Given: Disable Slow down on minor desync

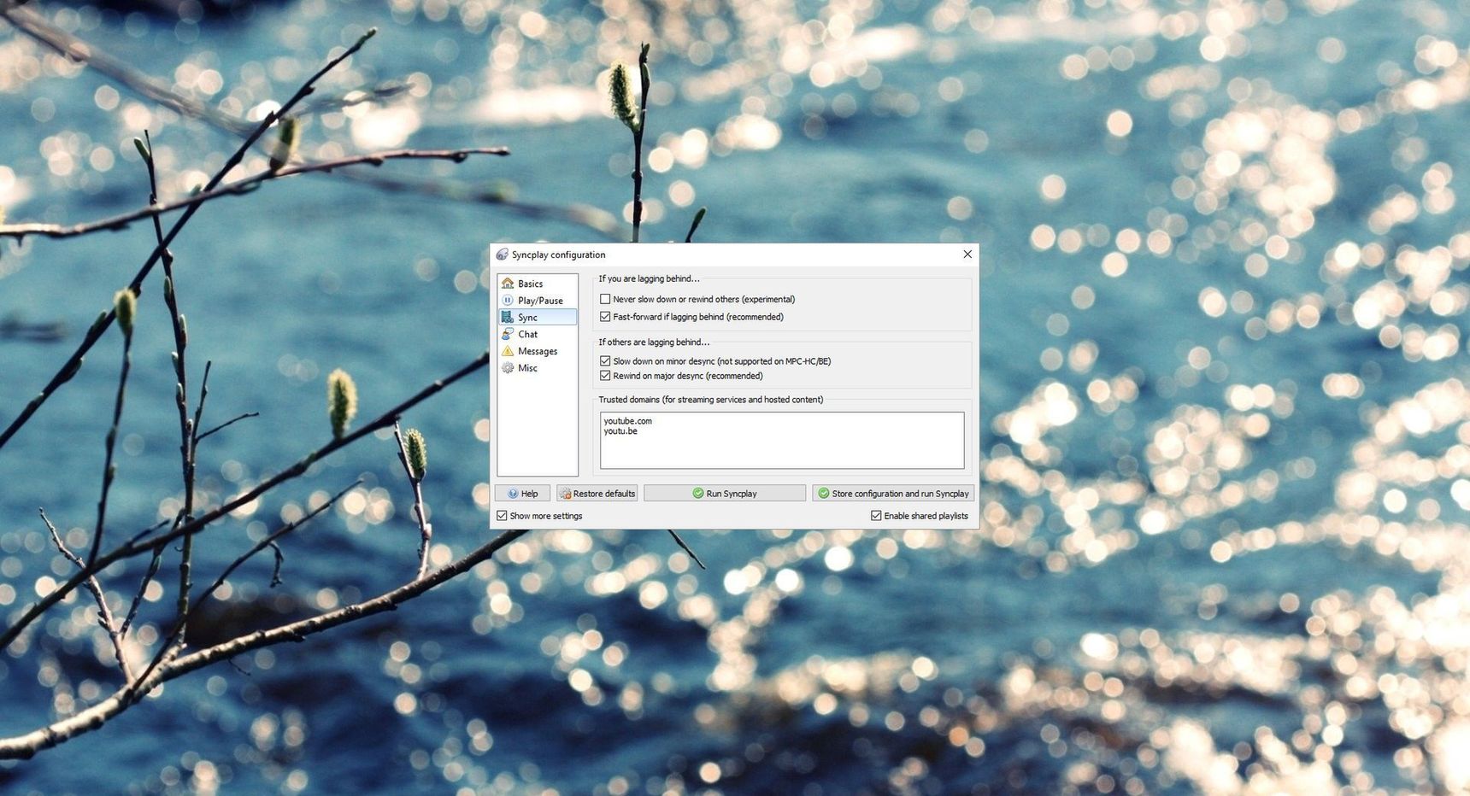Looking at the screenshot, I should click(x=605, y=361).
